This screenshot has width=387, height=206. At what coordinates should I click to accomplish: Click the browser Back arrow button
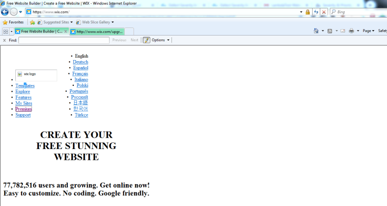(x=5, y=12)
